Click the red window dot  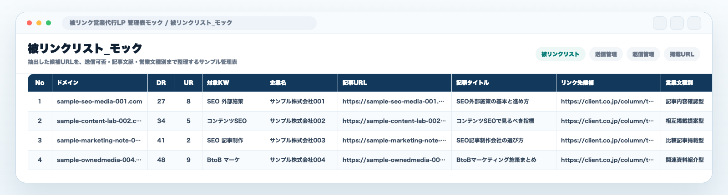click(x=30, y=23)
